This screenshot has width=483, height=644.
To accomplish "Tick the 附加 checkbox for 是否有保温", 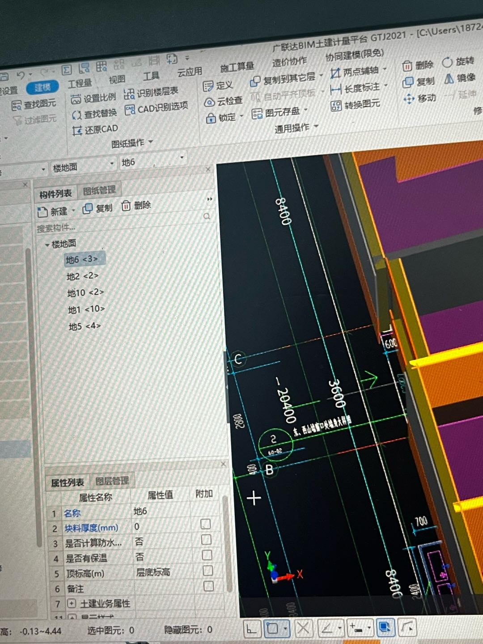I will pos(207,555).
